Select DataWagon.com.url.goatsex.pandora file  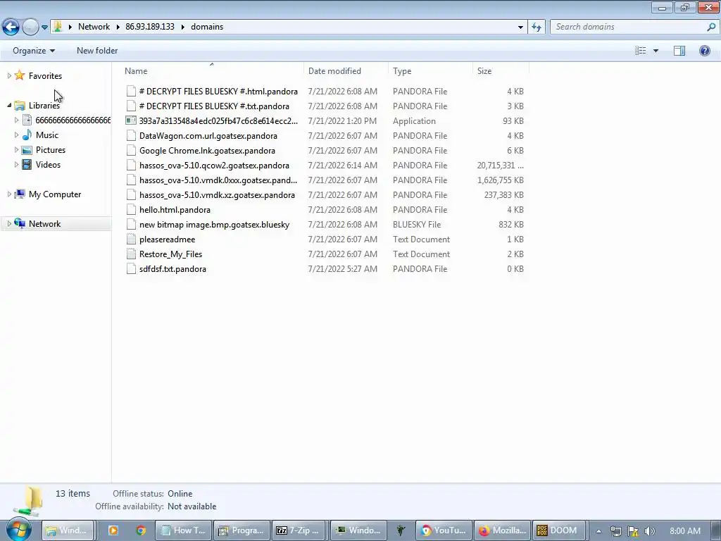(x=208, y=136)
